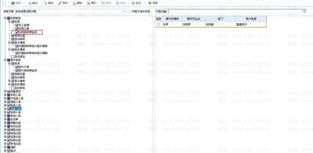Image resolution: width=313 pixels, height=153 pixels.
Task: Click the 方案分配 button
Action: tap(161, 11)
